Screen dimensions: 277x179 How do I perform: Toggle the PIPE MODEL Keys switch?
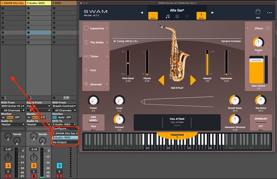93,122
